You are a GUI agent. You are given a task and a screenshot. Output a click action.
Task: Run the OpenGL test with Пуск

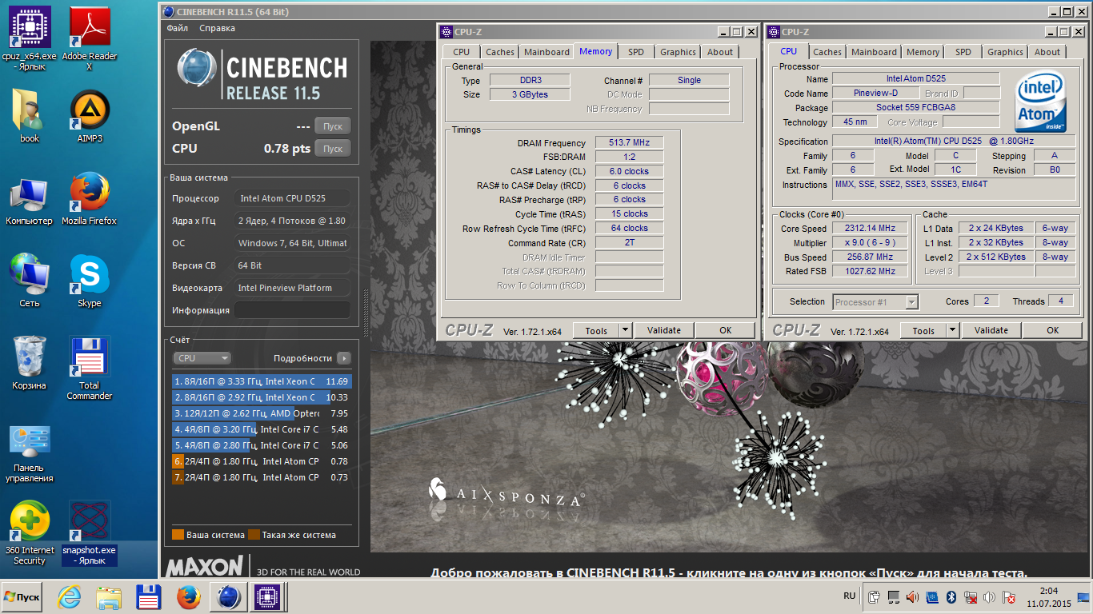[x=333, y=126]
